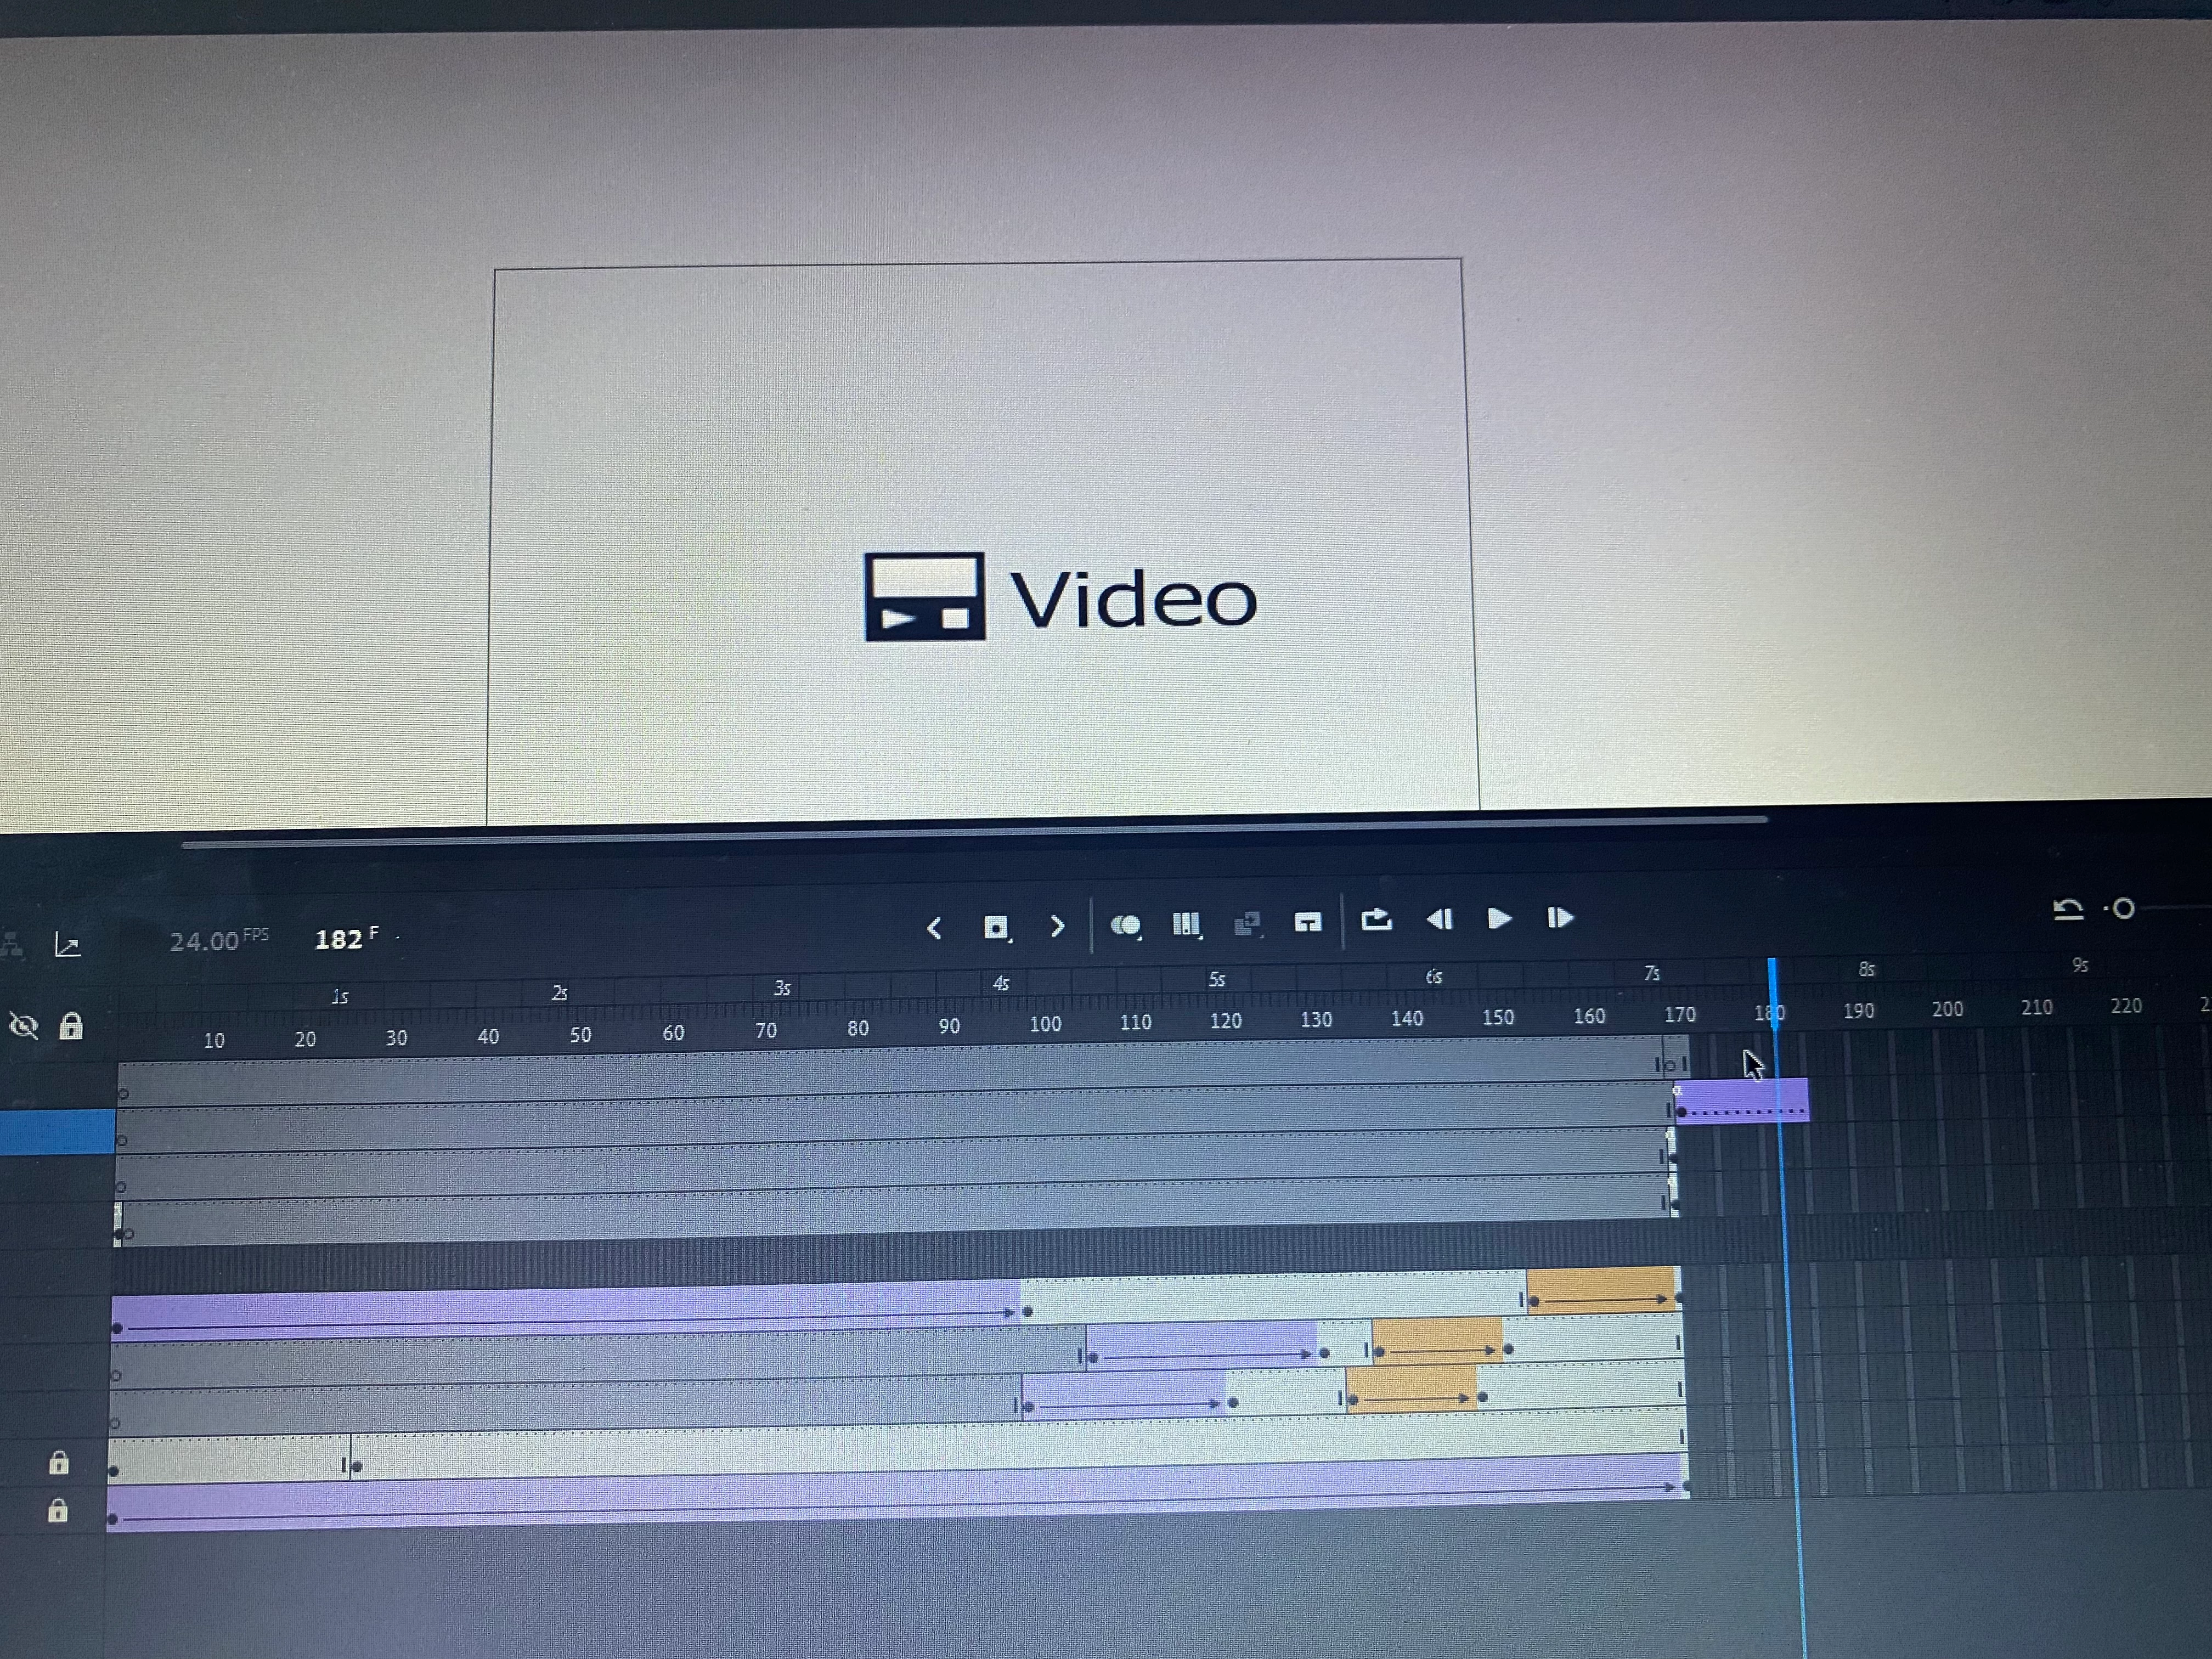Open the Layer Depth panel icon

tap(67, 944)
